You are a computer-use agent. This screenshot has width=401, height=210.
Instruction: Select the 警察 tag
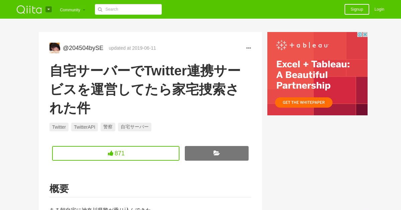click(108, 127)
